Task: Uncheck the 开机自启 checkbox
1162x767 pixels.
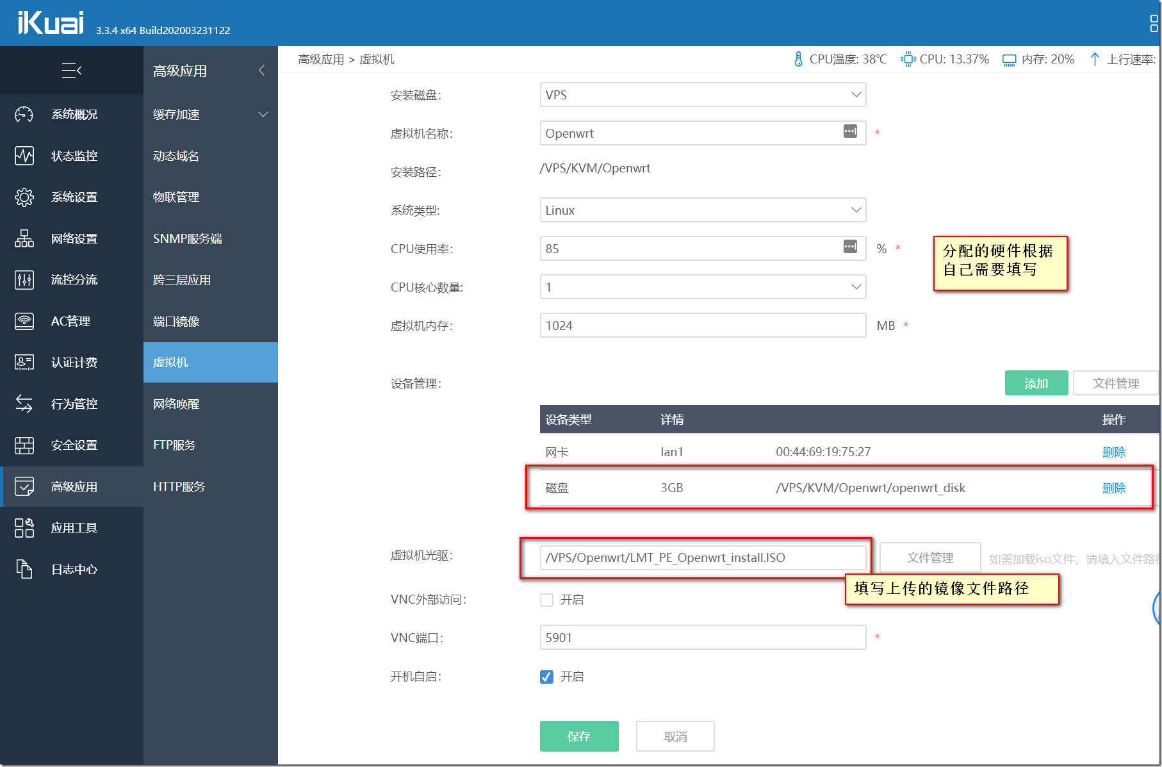Action: coord(546,677)
